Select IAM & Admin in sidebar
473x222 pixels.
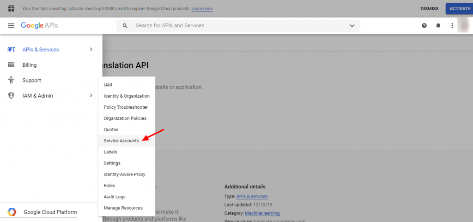[38, 96]
